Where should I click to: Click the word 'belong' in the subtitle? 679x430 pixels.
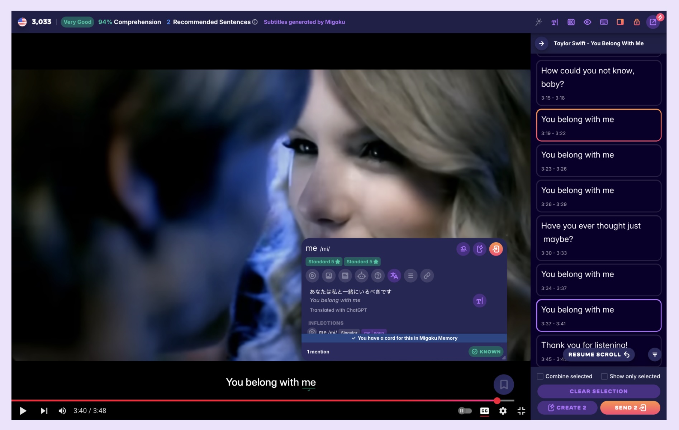(x=261, y=382)
